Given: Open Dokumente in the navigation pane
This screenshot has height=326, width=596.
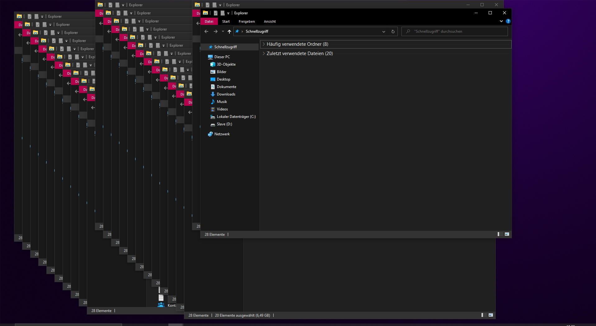Looking at the screenshot, I should pos(227,87).
